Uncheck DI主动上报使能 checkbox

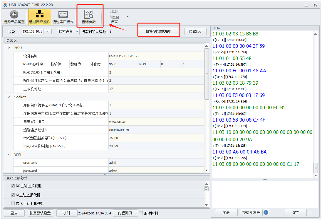13,195
